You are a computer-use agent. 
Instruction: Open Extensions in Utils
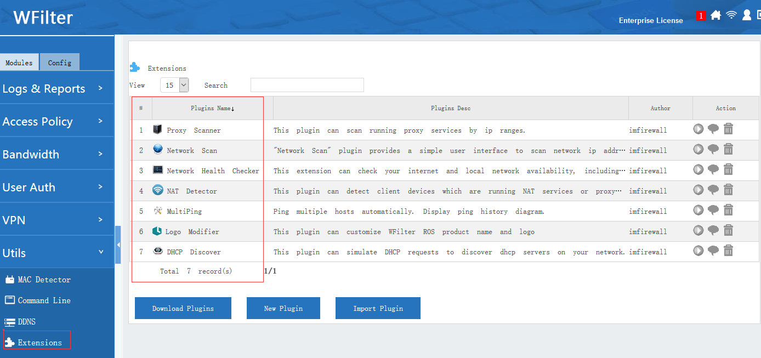[33, 343]
